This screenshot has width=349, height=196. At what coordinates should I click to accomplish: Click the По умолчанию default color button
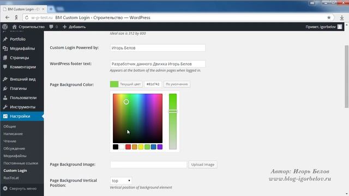[177, 84]
